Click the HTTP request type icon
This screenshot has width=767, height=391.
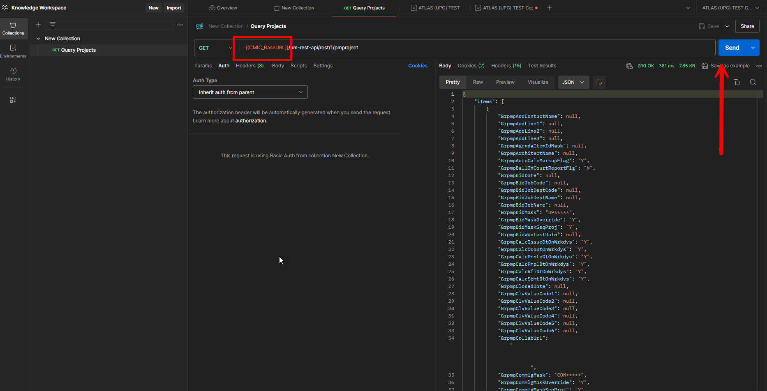[x=200, y=26]
